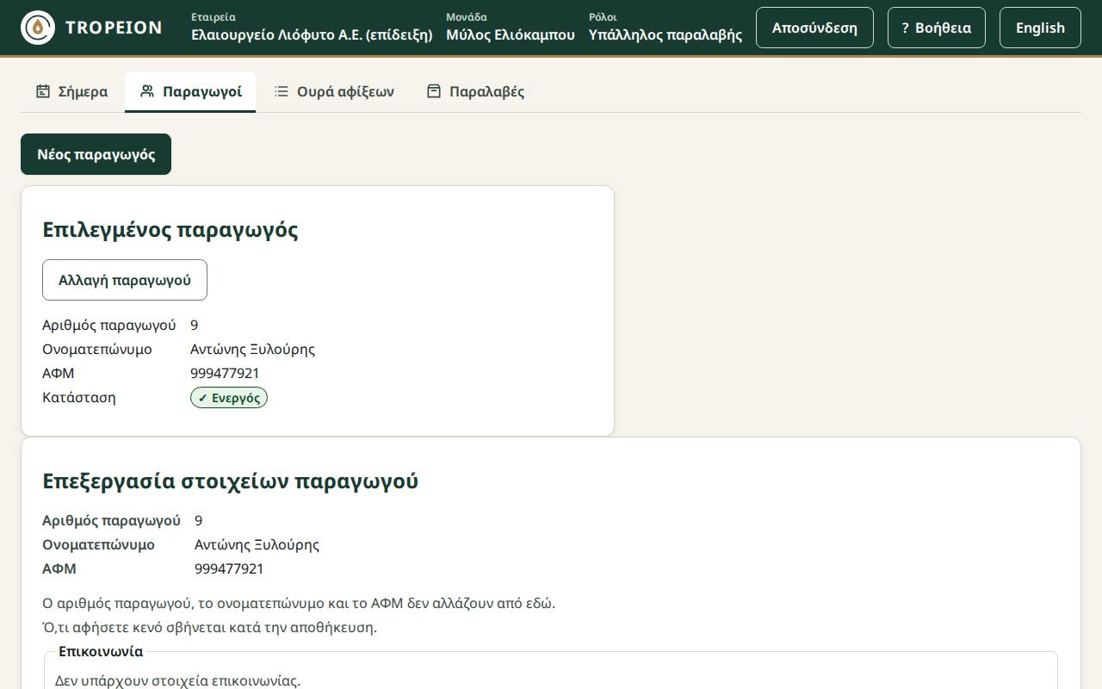Switch to the Παραλαβές tab

(475, 91)
